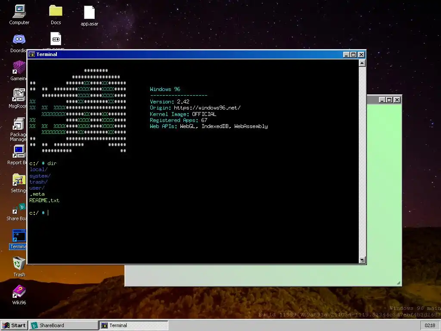The width and height of the screenshot is (441, 331).
Task: Open the Discord desktop shortcut icon
Action: (19, 39)
